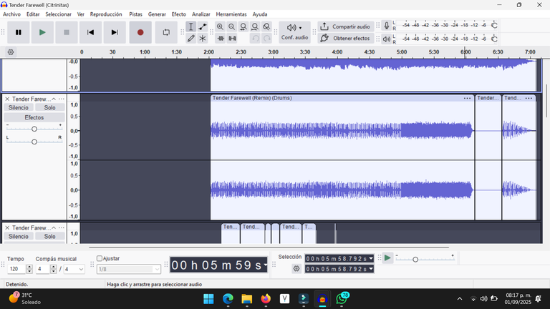Open clip menu of Tender Farewell (Remix) (Drums)
Image resolution: width=550 pixels, height=309 pixels.
(467, 98)
